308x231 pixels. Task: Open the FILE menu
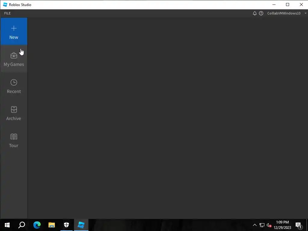8,13
